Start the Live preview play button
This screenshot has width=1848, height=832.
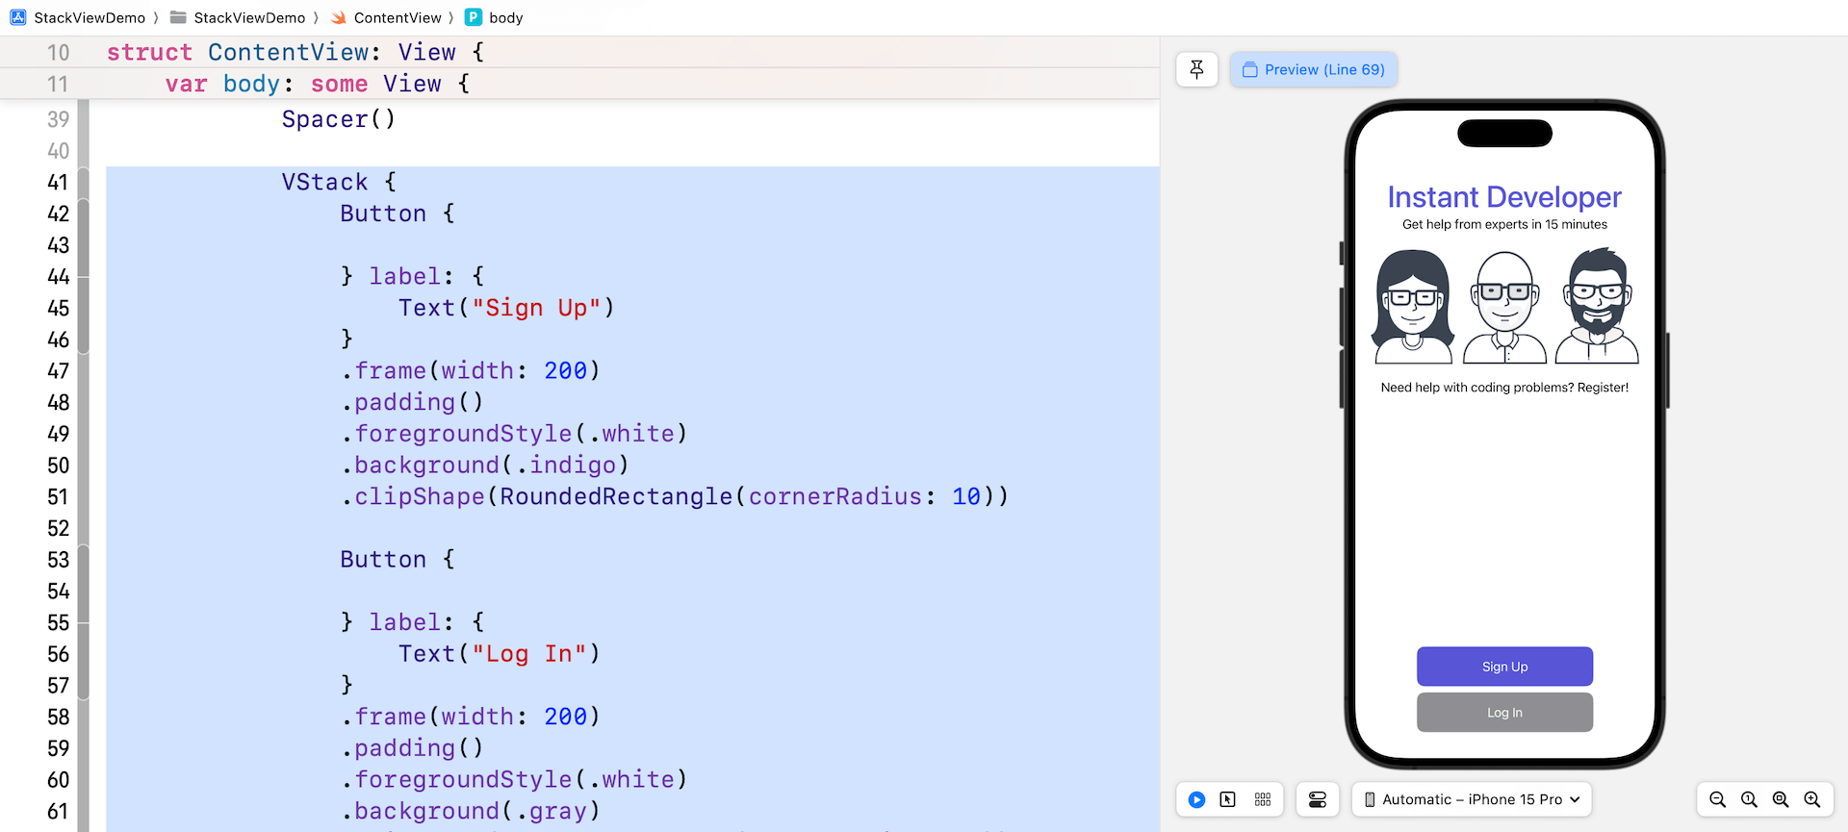[1196, 799]
